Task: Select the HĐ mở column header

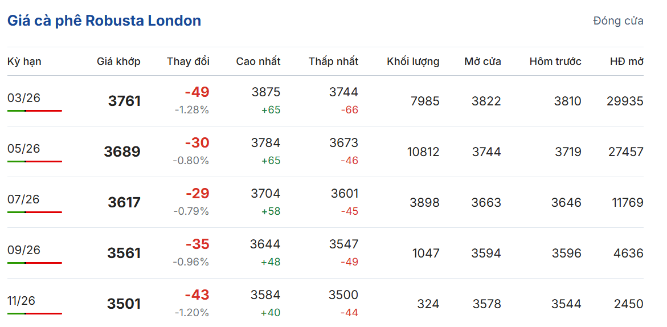Action: click(x=627, y=62)
